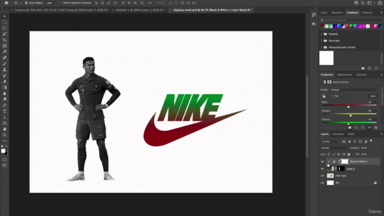
Task: Select the Hand tool
Action: click(4, 129)
